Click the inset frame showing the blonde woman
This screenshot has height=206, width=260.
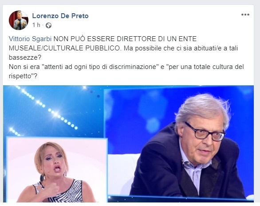tap(57, 170)
